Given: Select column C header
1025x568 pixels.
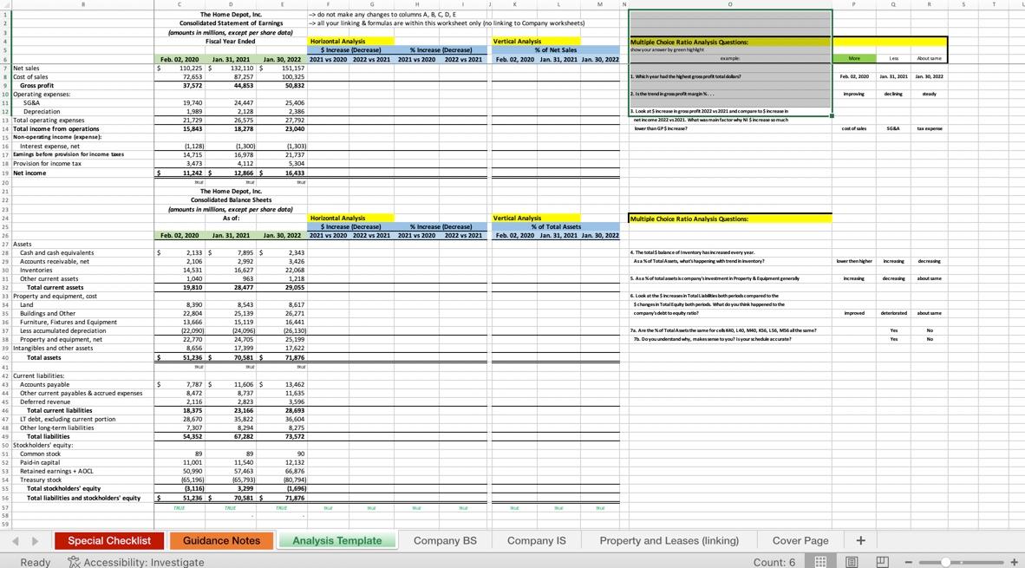Looking at the screenshot, I should pyautogui.click(x=180, y=4).
